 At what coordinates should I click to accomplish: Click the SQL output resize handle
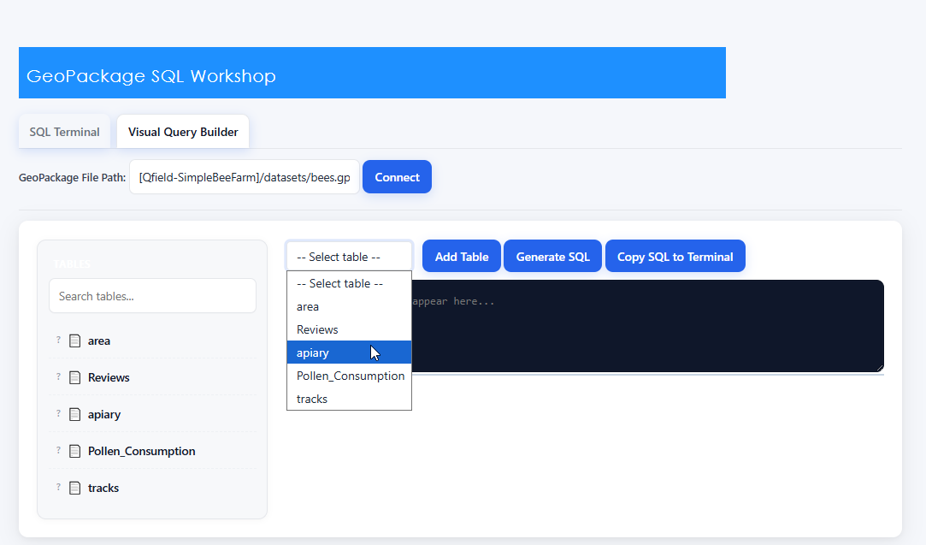[x=879, y=368]
